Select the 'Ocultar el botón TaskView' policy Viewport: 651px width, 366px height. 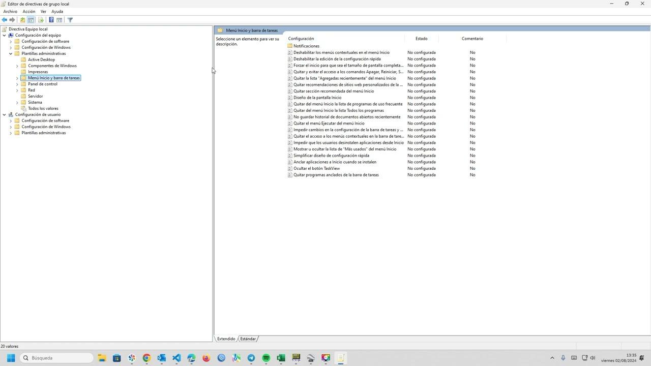pyautogui.click(x=316, y=168)
